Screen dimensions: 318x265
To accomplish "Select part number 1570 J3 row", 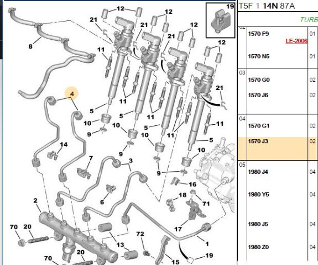I will click(x=278, y=148).
